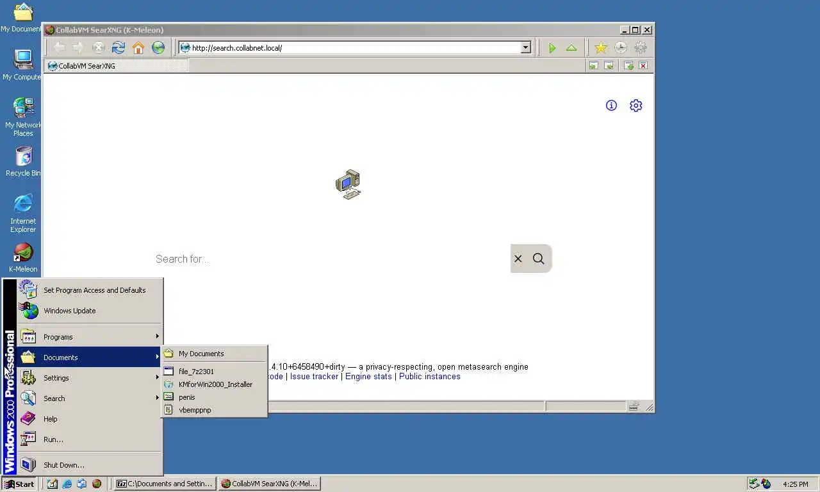820x492 pixels.
Task: Open the K-Meleon gear settings toolbar icon
Action: click(x=640, y=47)
